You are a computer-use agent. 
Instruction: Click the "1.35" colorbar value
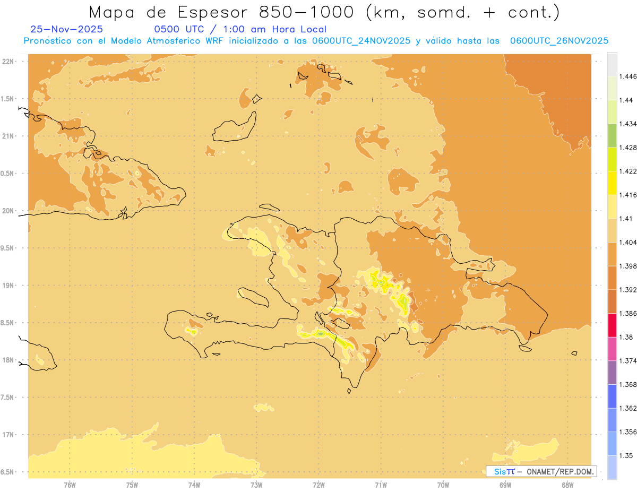[626, 455]
